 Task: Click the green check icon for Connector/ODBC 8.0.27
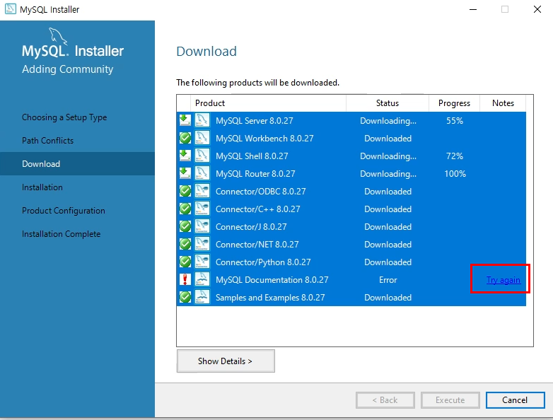[x=185, y=191]
